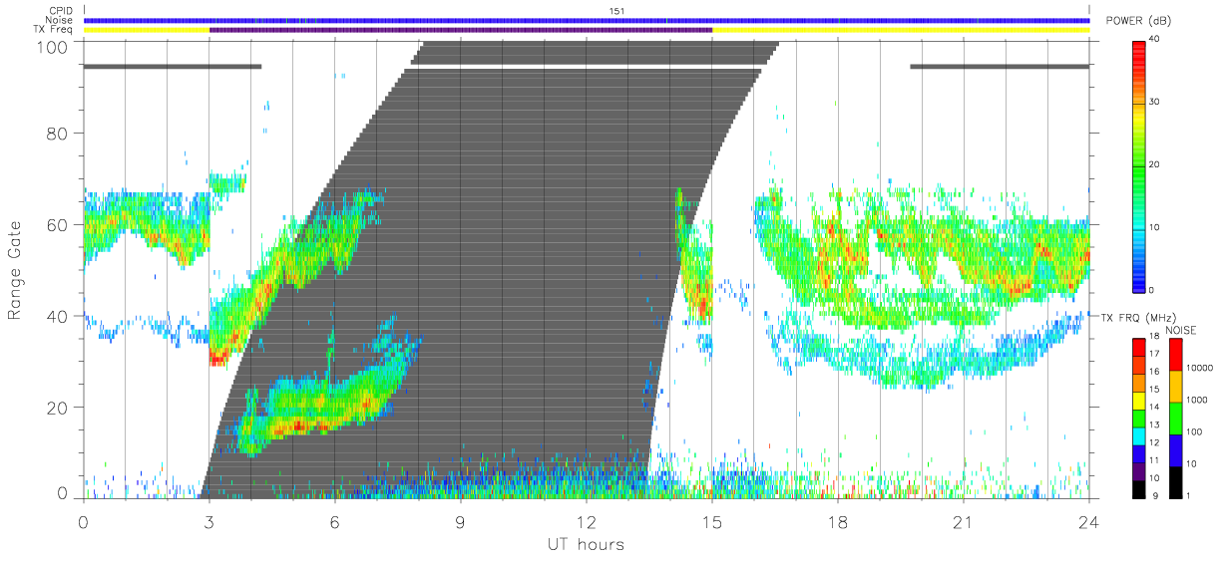This screenshot has width=1225, height=565.
Task: Click the 'UT hours' x-axis title
Action: (586, 545)
